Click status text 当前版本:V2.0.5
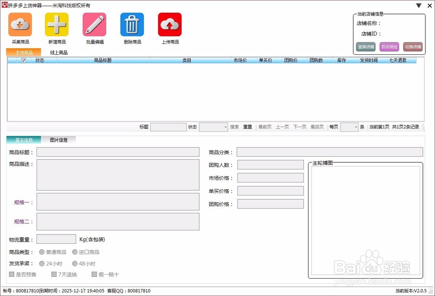Screen dimensions: 435x296 click(x=411, y=291)
